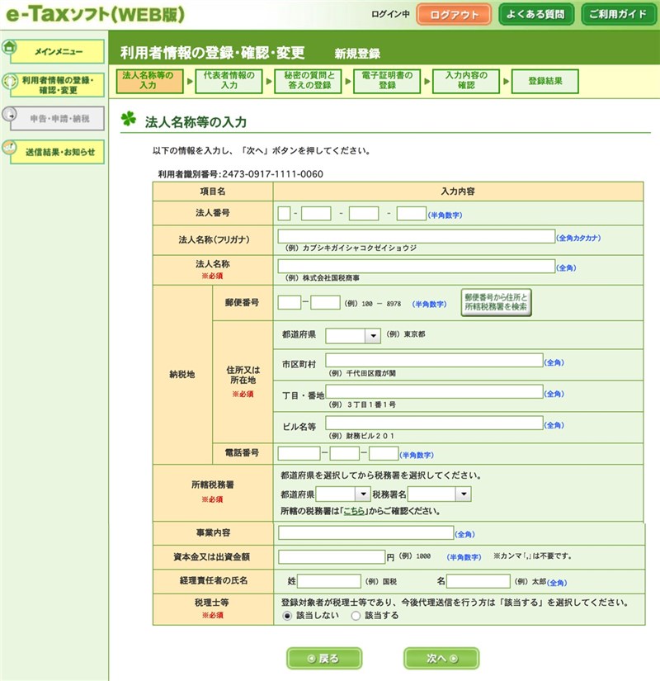Image resolution: width=660 pixels, height=681 pixels.
Task: Click the icon beside 申告・申請・納税
Action: click(10, 115)
